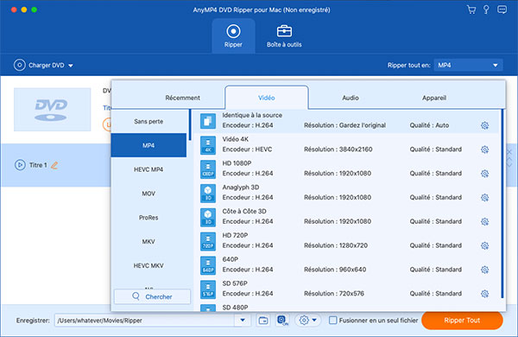Screen dimensions: 518x337
Task: Open the Boîte à outils tab
Action: point(284,36)
